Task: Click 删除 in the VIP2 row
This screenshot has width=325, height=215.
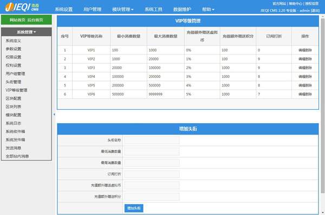Action: click(x=308, y=59)
